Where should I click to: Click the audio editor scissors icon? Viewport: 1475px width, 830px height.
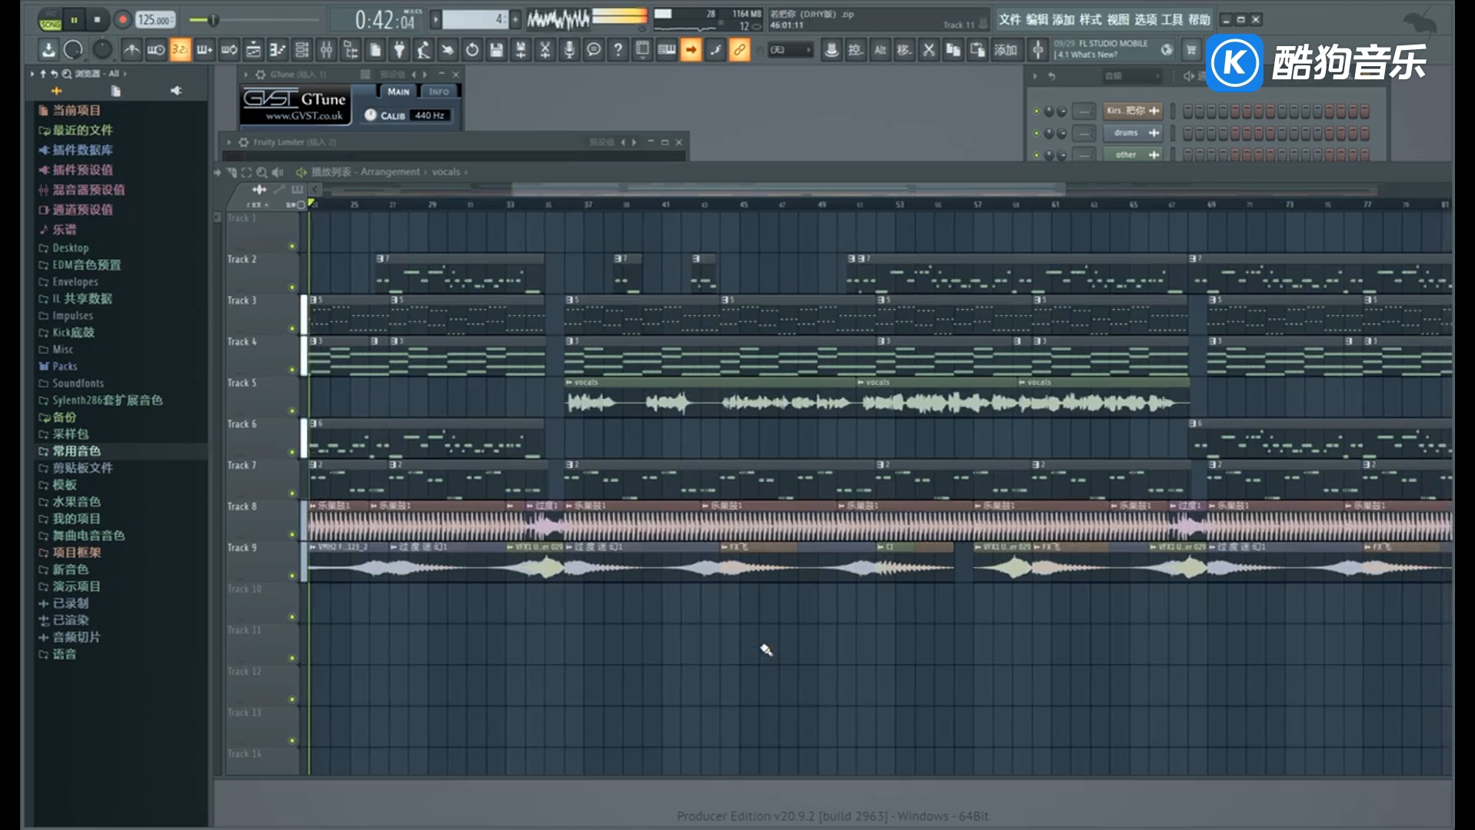point(545,50)
